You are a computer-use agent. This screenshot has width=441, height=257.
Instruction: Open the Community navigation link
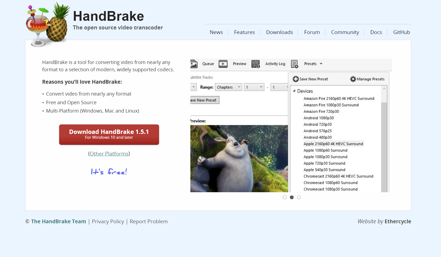point(345,32)
